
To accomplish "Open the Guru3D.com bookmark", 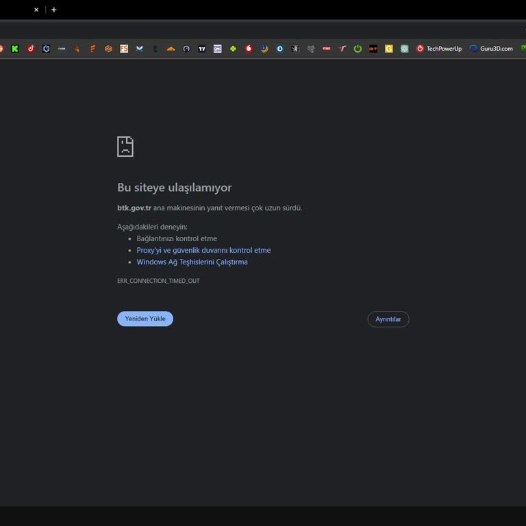I will [491, 49].
